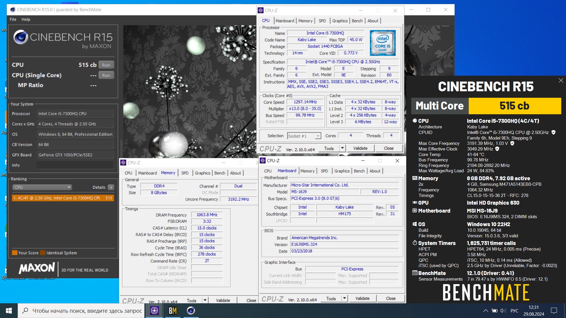Click Close in CPU-Z CPU window
566x318 pixels.
coord(389,148)
